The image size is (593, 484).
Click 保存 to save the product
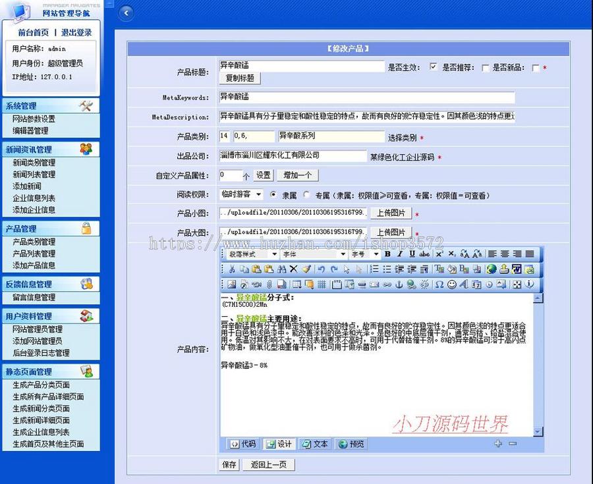[x=229, y=464]
